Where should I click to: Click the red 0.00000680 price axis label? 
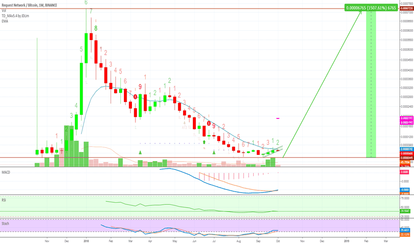click(x=407, y=153)
